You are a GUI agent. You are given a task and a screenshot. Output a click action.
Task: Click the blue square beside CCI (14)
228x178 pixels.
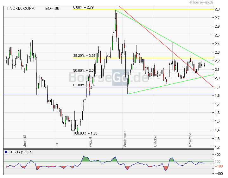click(6, 152)
